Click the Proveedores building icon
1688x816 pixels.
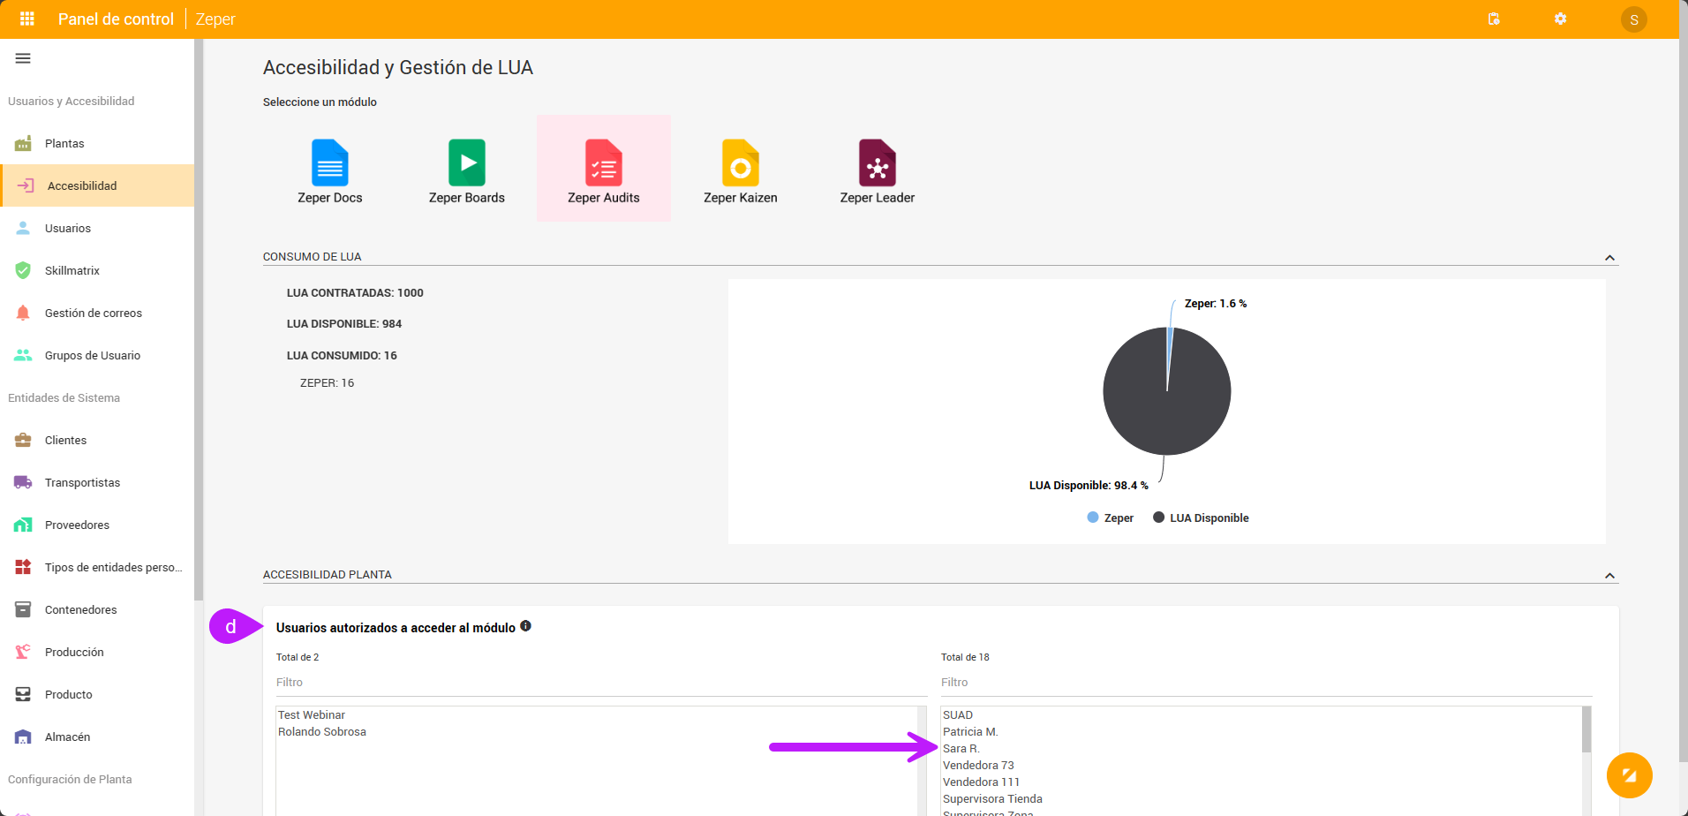click(23, 525)
